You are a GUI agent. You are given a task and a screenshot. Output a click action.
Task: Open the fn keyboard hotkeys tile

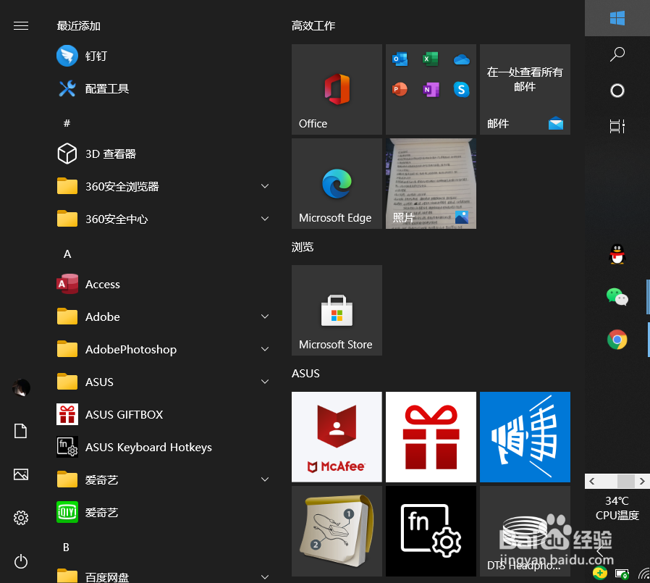pyautogui.click(x=431, y=531)
